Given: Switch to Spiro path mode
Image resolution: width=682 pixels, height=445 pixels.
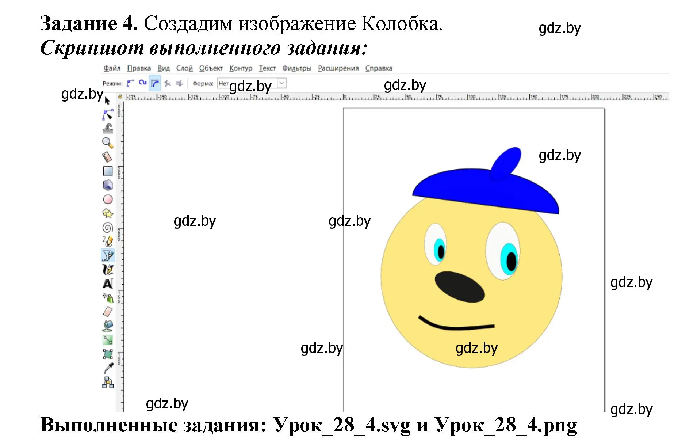Looking at the screenshot, I should pyautogui.click(x=143, y=83).
